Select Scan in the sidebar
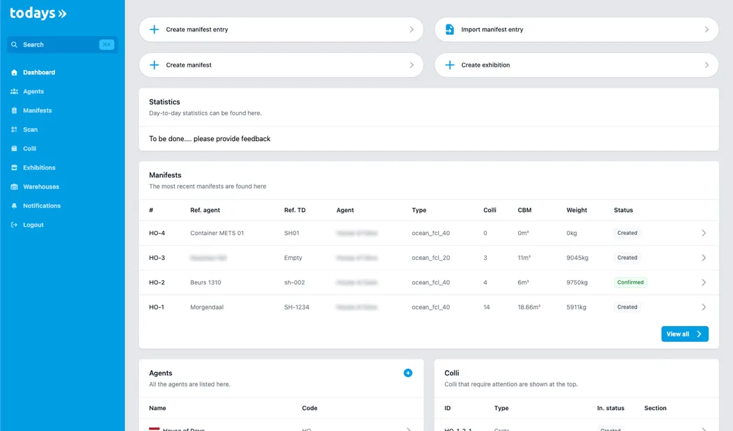Image resolution: width=733 pixels, height=431 pixels. pos(31,129)
